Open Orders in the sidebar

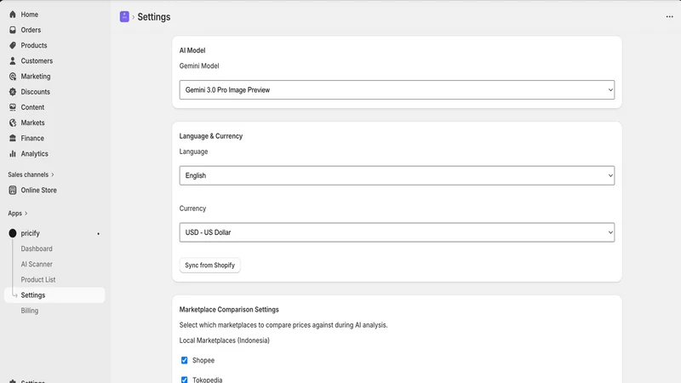[x=31, y=30]
